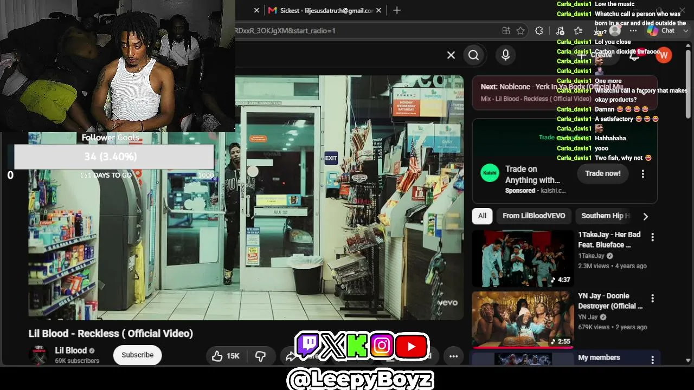
Task: Click the split screen icon in address bar
Action: (x=506, y=31)
